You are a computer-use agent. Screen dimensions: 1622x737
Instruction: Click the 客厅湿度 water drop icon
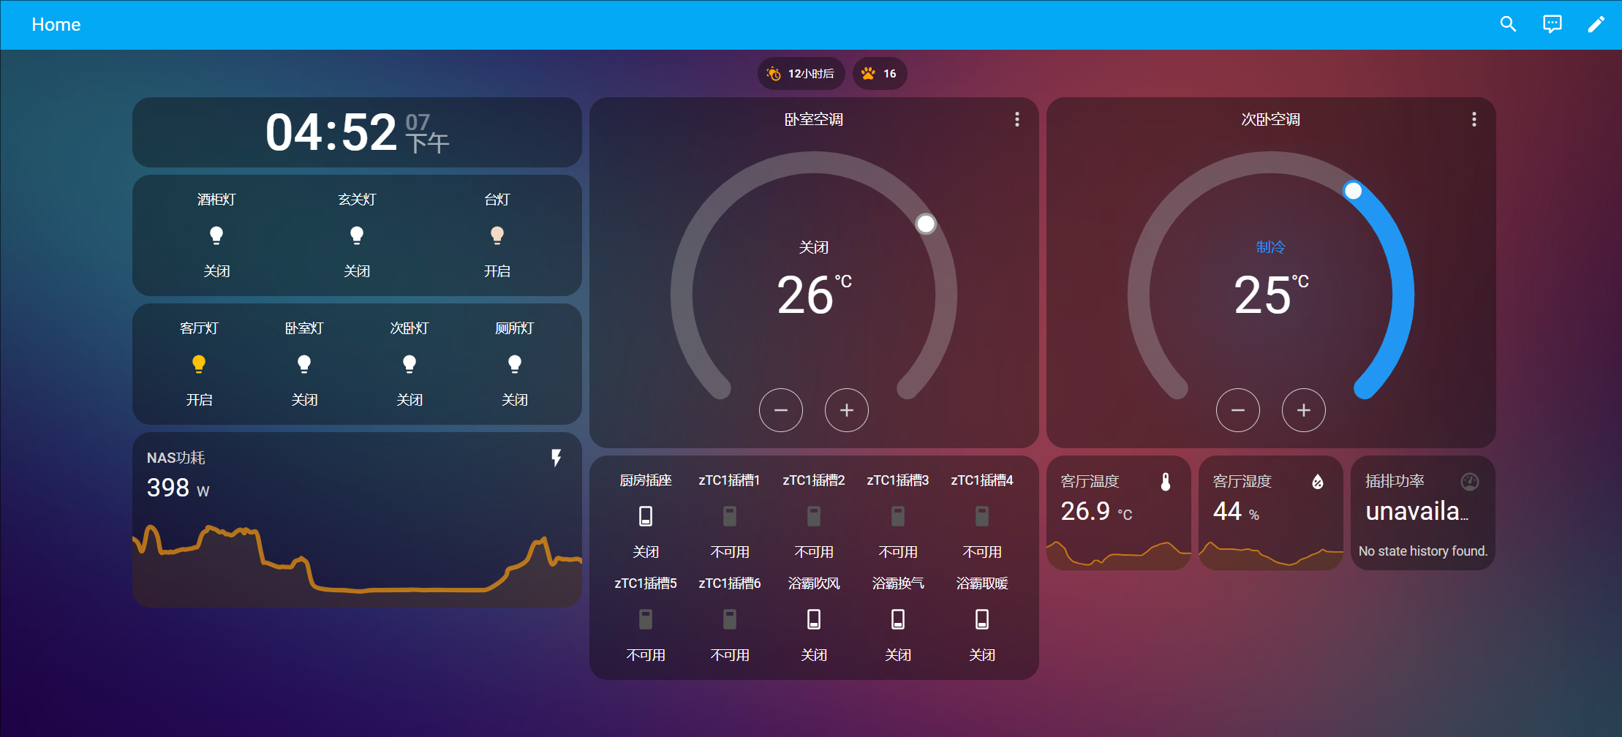point(1318,481)
